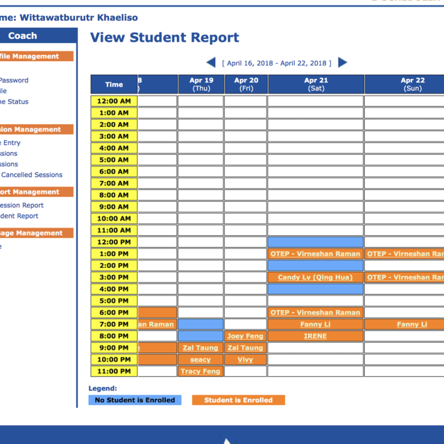Screen dimensions: 444x444
Task: Click the No Student is Enrolled legend
Action: click(135, 400)
